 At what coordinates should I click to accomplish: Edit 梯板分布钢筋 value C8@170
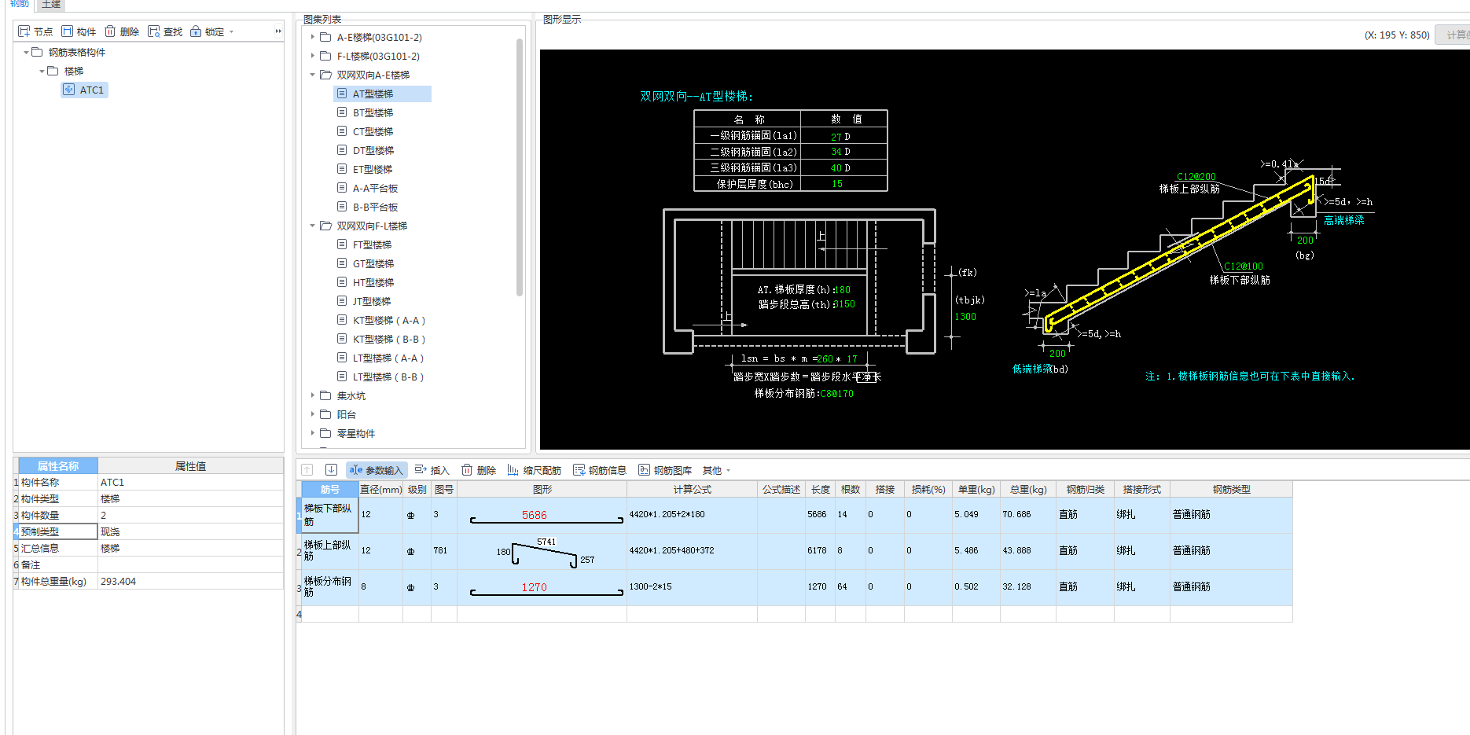tap(836, 394)
